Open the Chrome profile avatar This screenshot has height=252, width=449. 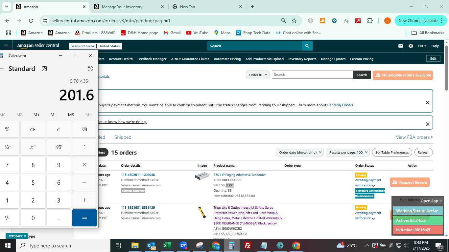(x=388, y=21)
